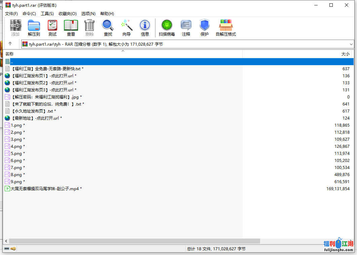
Task: Open the 工具(S) menu
Action: (x=47, y=14)
